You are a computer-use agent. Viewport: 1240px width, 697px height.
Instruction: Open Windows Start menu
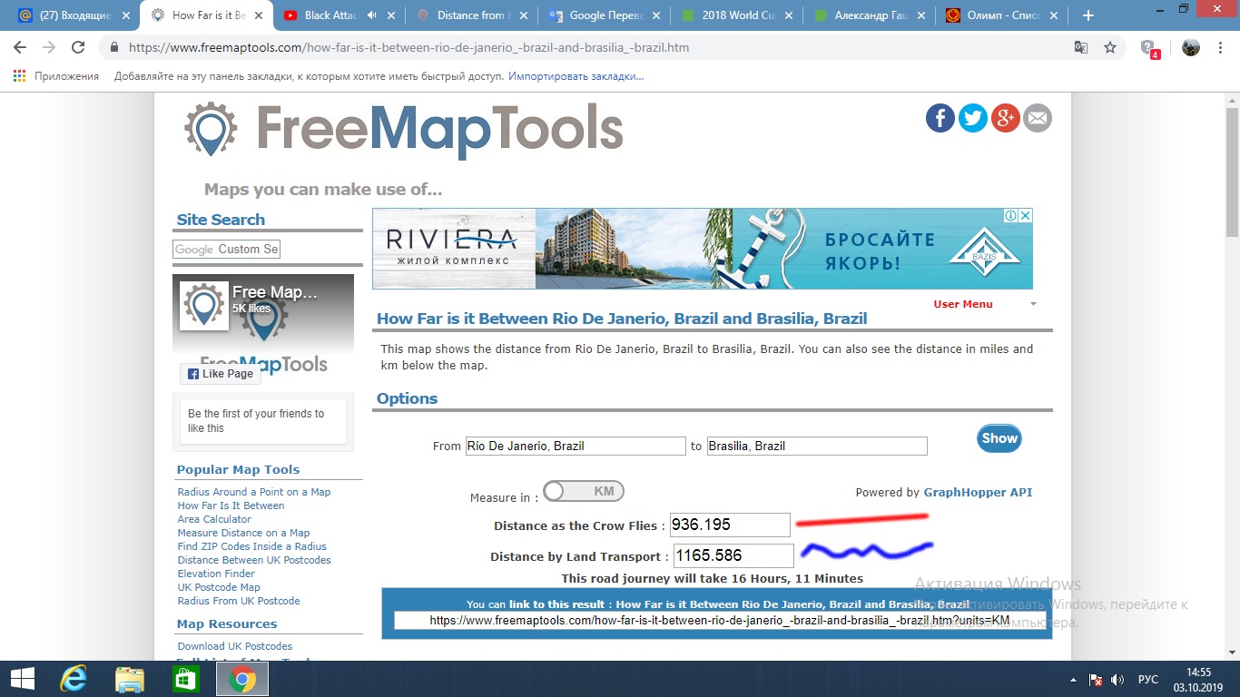22,679
